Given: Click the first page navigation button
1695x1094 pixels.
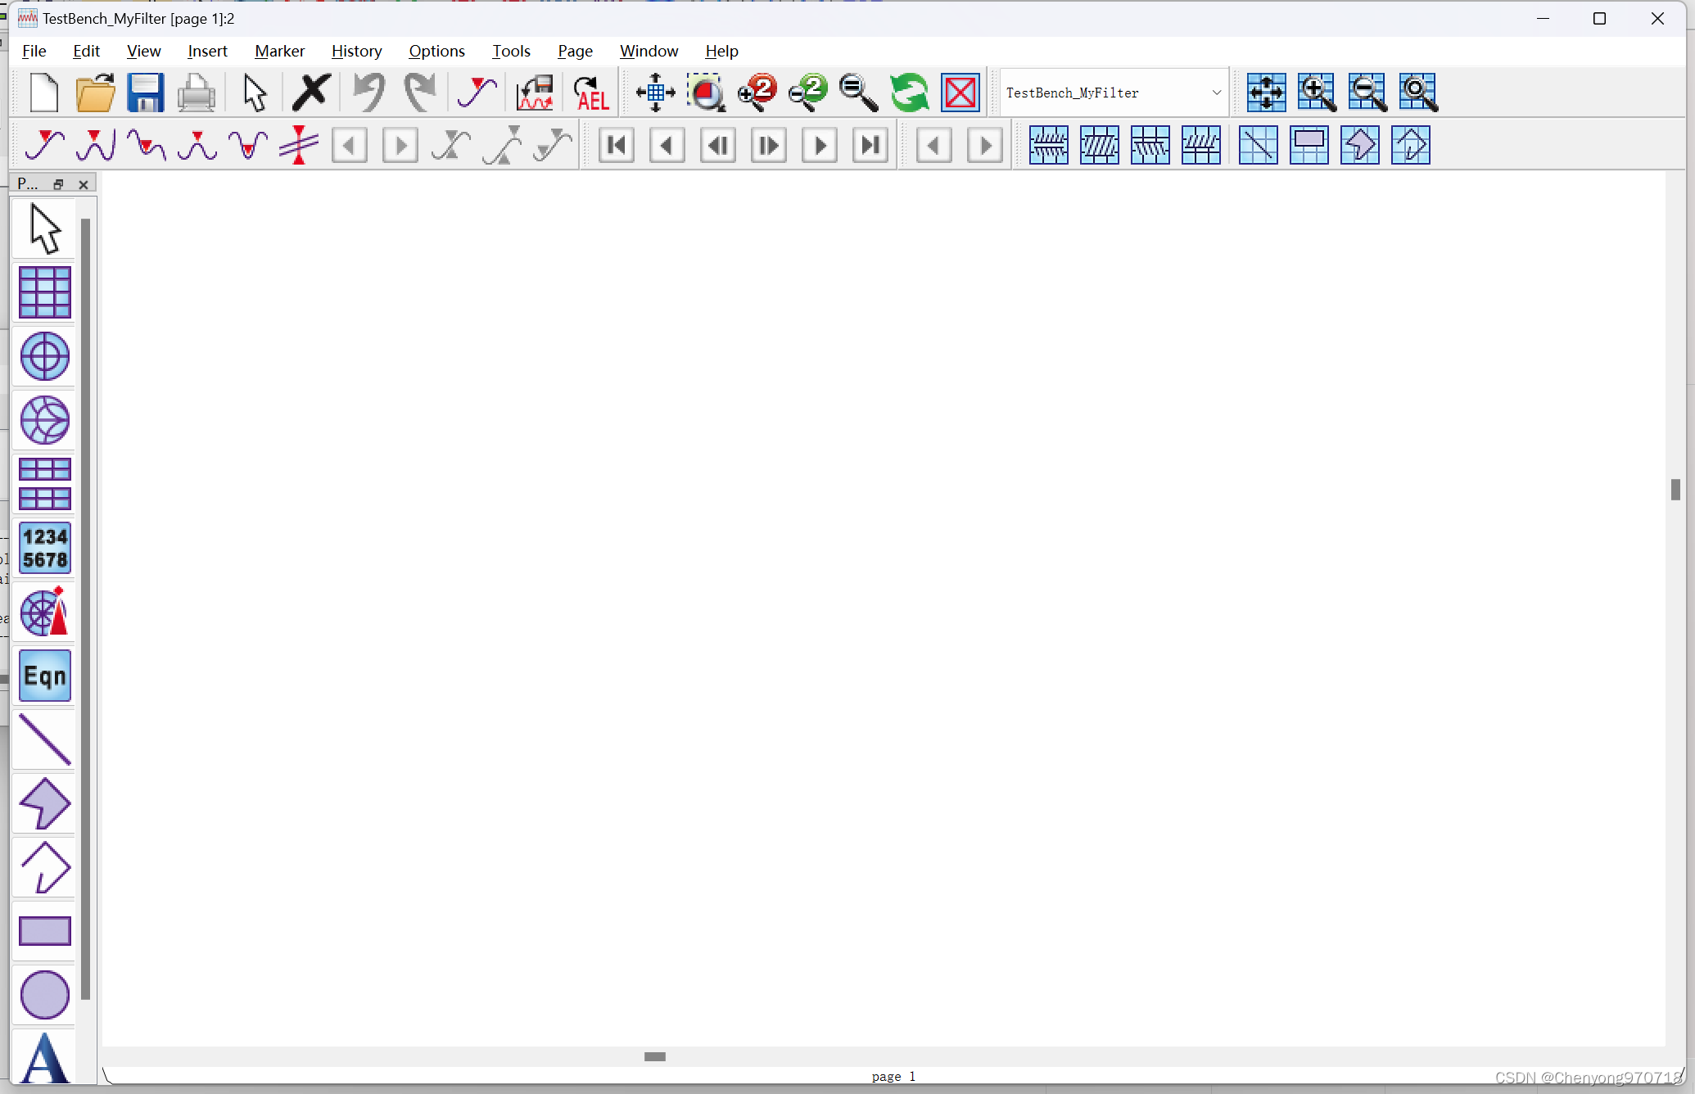Looking at the screenshot, I should pyautogui.click(x=616, y=144).
